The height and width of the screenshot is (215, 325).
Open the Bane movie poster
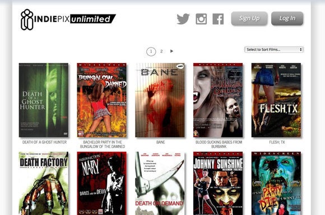pyautogui.click(x=160, y=100)
